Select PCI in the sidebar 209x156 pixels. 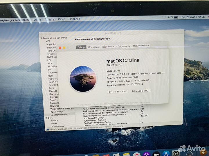[x=49, y=60]
